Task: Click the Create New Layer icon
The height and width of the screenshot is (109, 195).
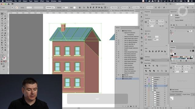Action: pos(163,108)
